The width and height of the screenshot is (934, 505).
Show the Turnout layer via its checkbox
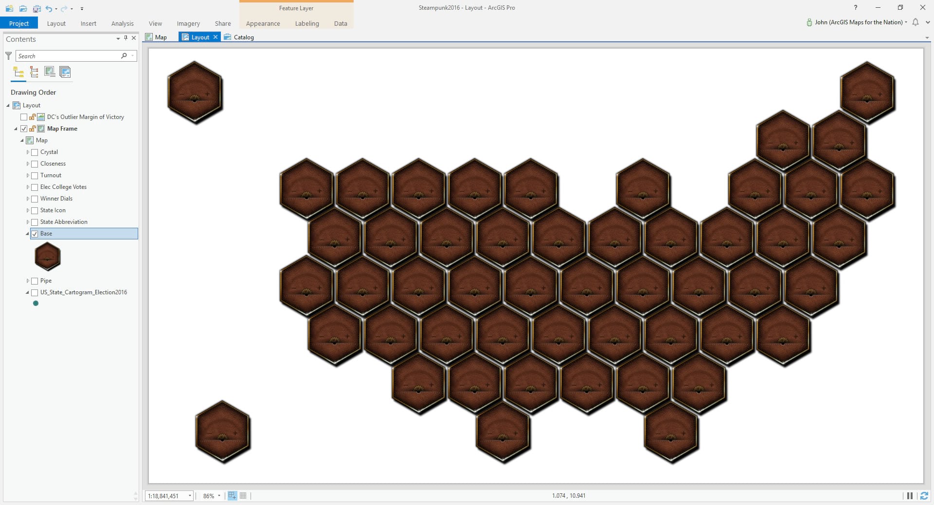click(35, 176)
